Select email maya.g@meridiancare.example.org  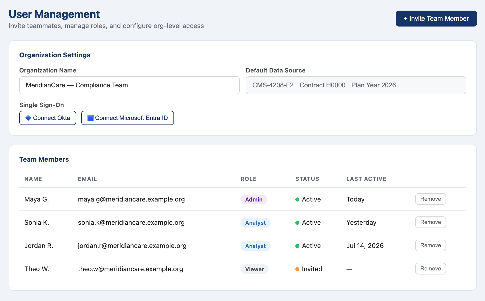click(x=131, y=199)
